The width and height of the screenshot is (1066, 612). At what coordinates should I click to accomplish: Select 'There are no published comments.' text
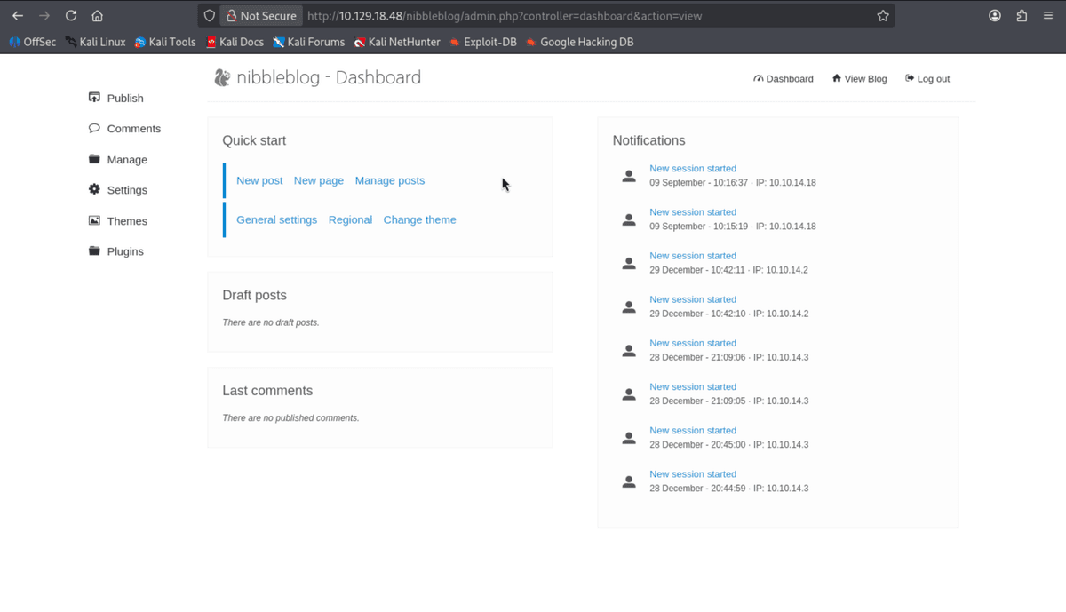tap(290, 417)
